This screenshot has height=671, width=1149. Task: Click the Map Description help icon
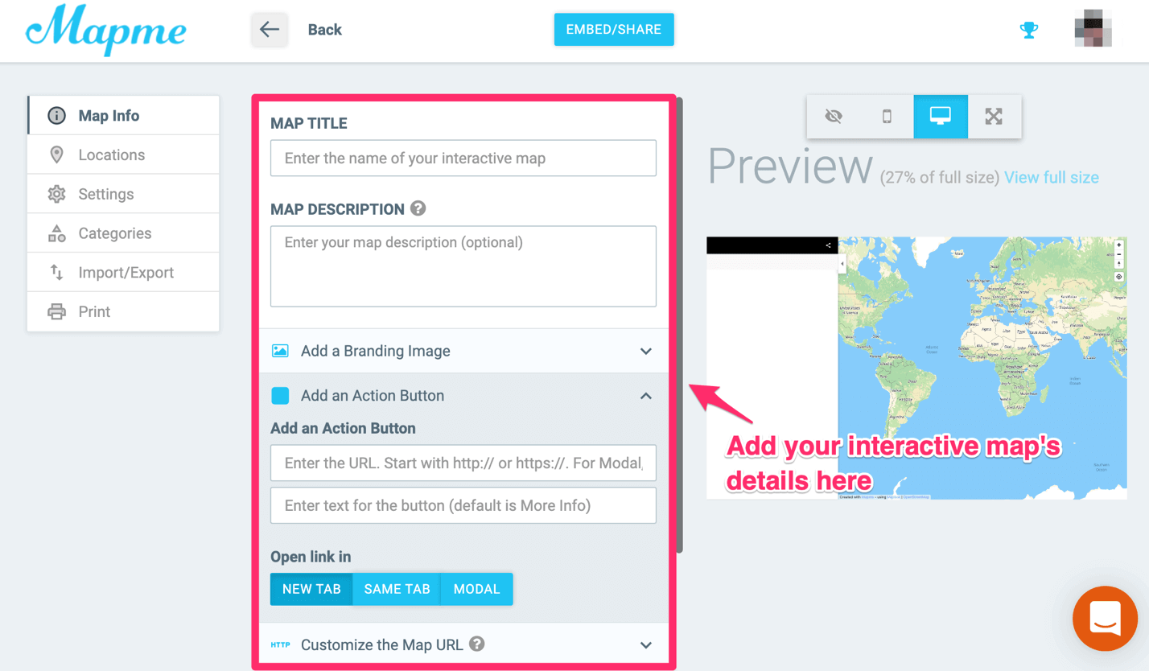pyautogui.click(x=418, y=208)
